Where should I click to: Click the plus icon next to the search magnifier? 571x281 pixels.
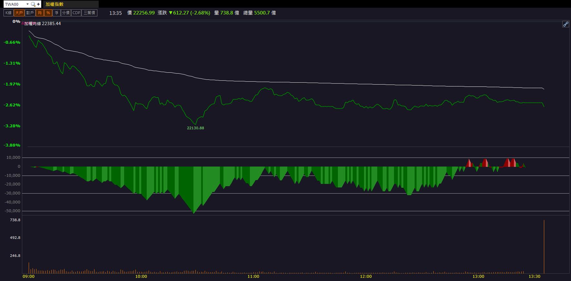click(38, 4)
